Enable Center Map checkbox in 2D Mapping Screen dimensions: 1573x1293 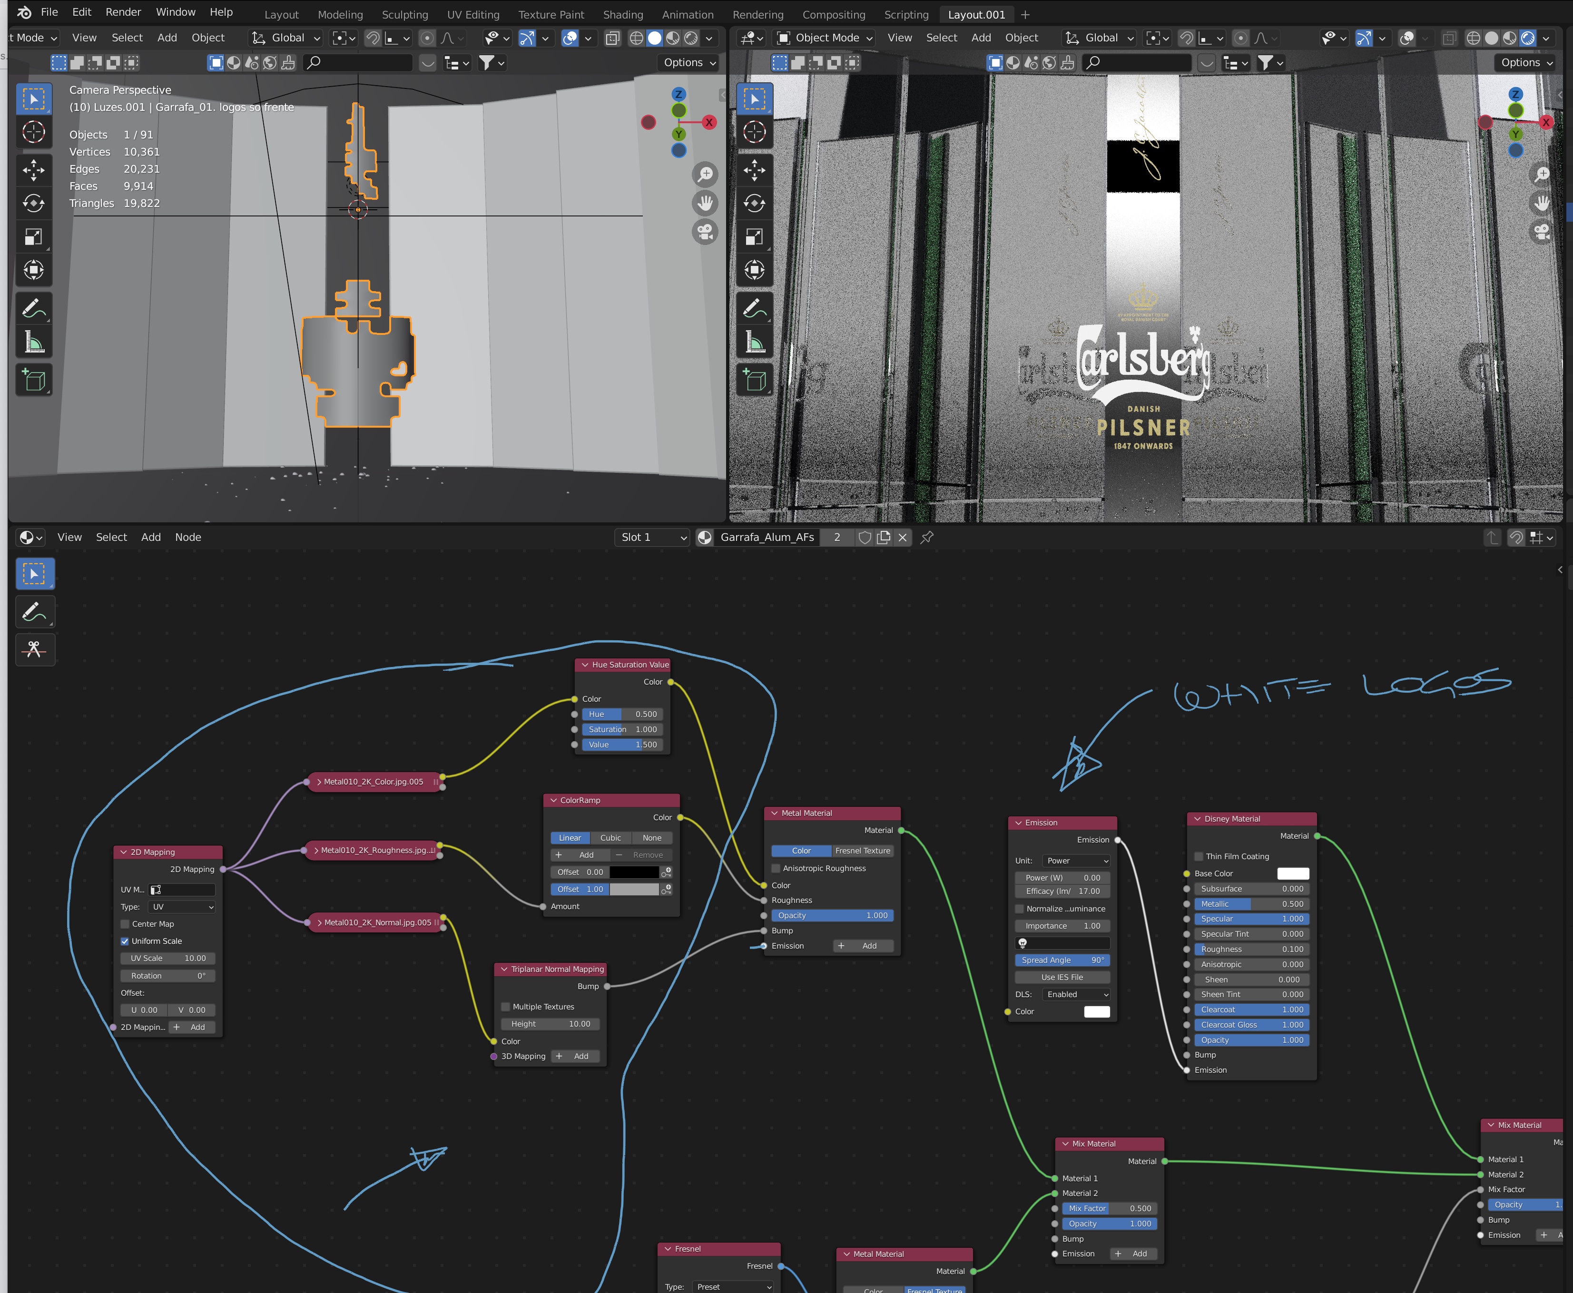pos(125,923)
